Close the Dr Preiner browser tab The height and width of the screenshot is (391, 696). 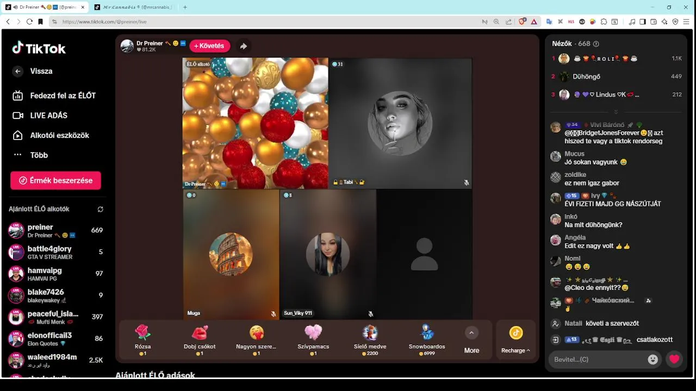82,7
